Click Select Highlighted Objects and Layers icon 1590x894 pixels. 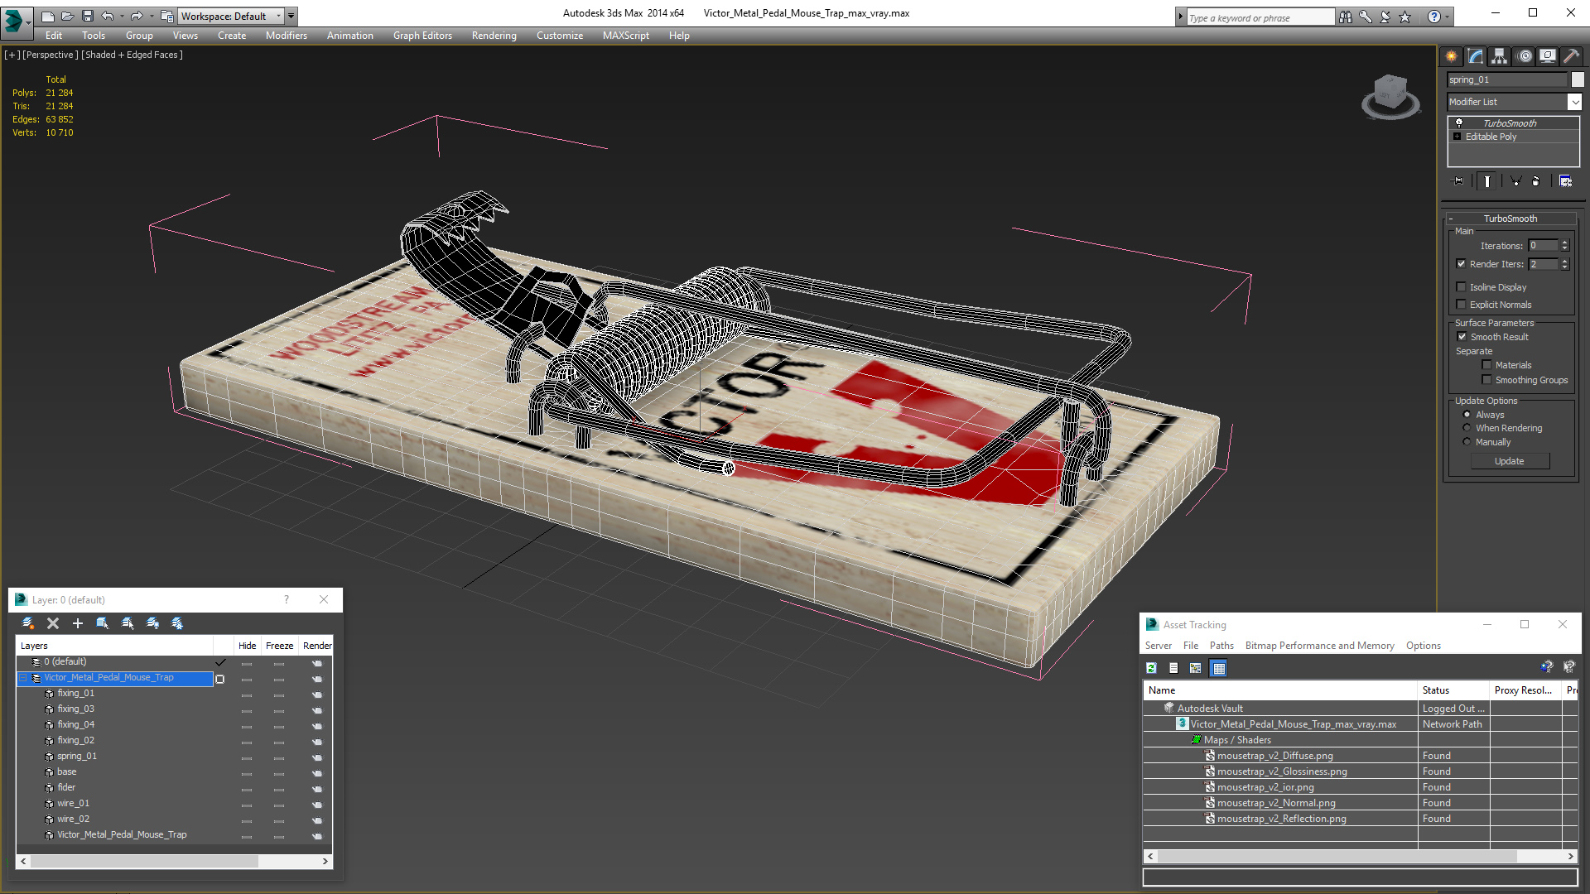tap(103, 623)
